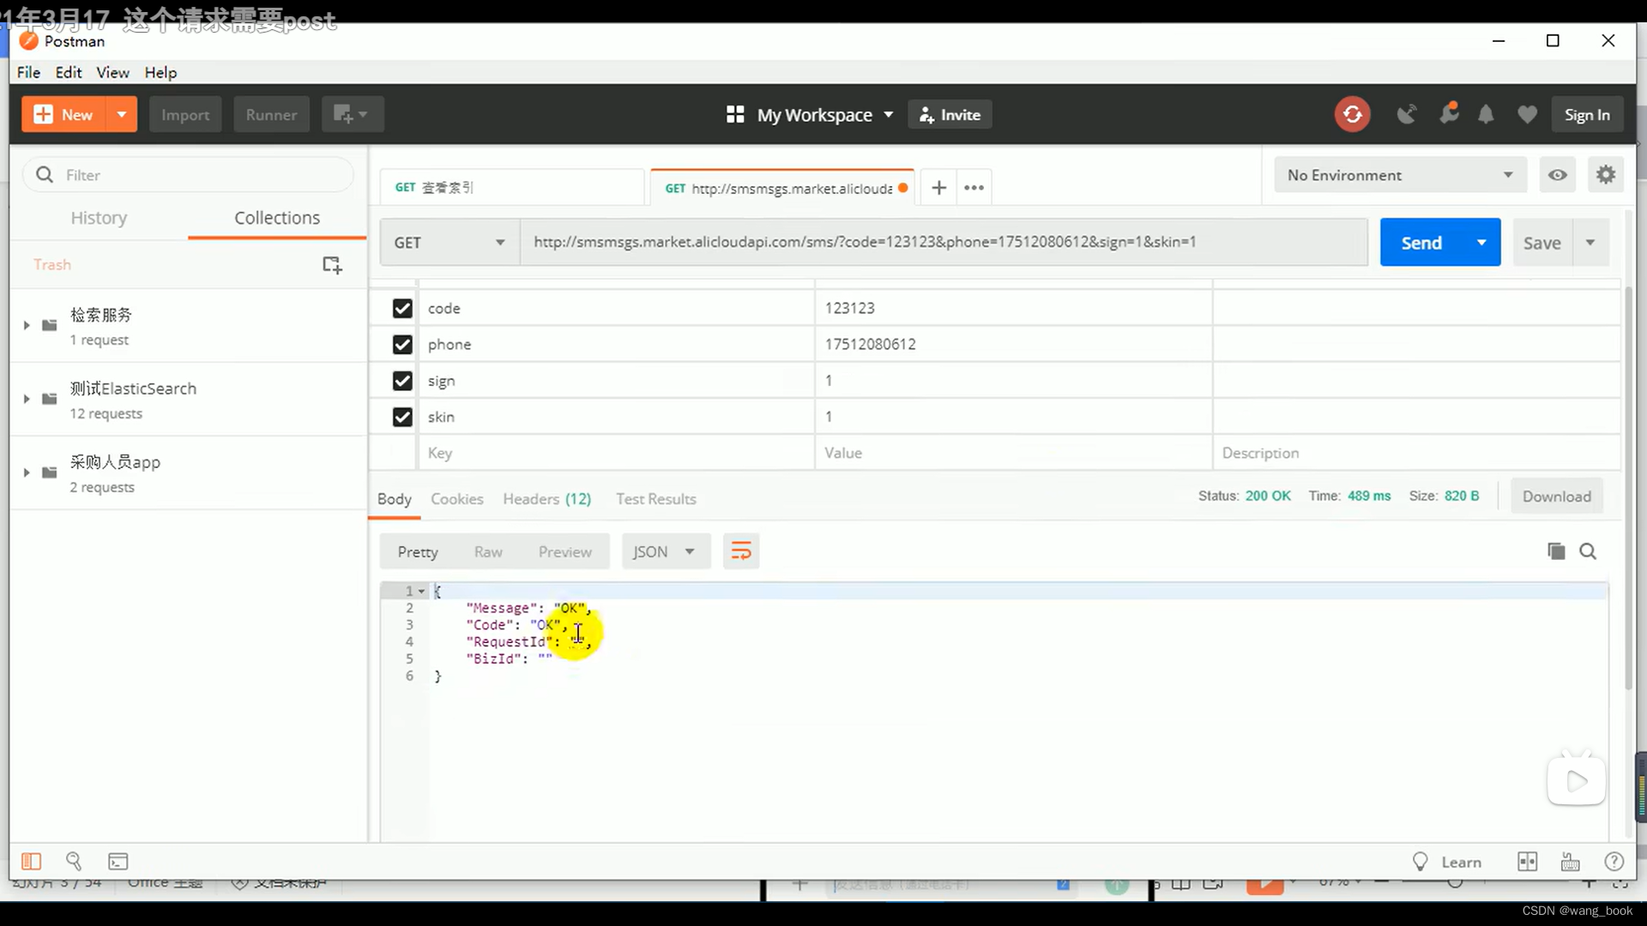Click the heart icon in header
Image resolution: width=1647 pixels, height=926 pixels.
(1527, 114)
